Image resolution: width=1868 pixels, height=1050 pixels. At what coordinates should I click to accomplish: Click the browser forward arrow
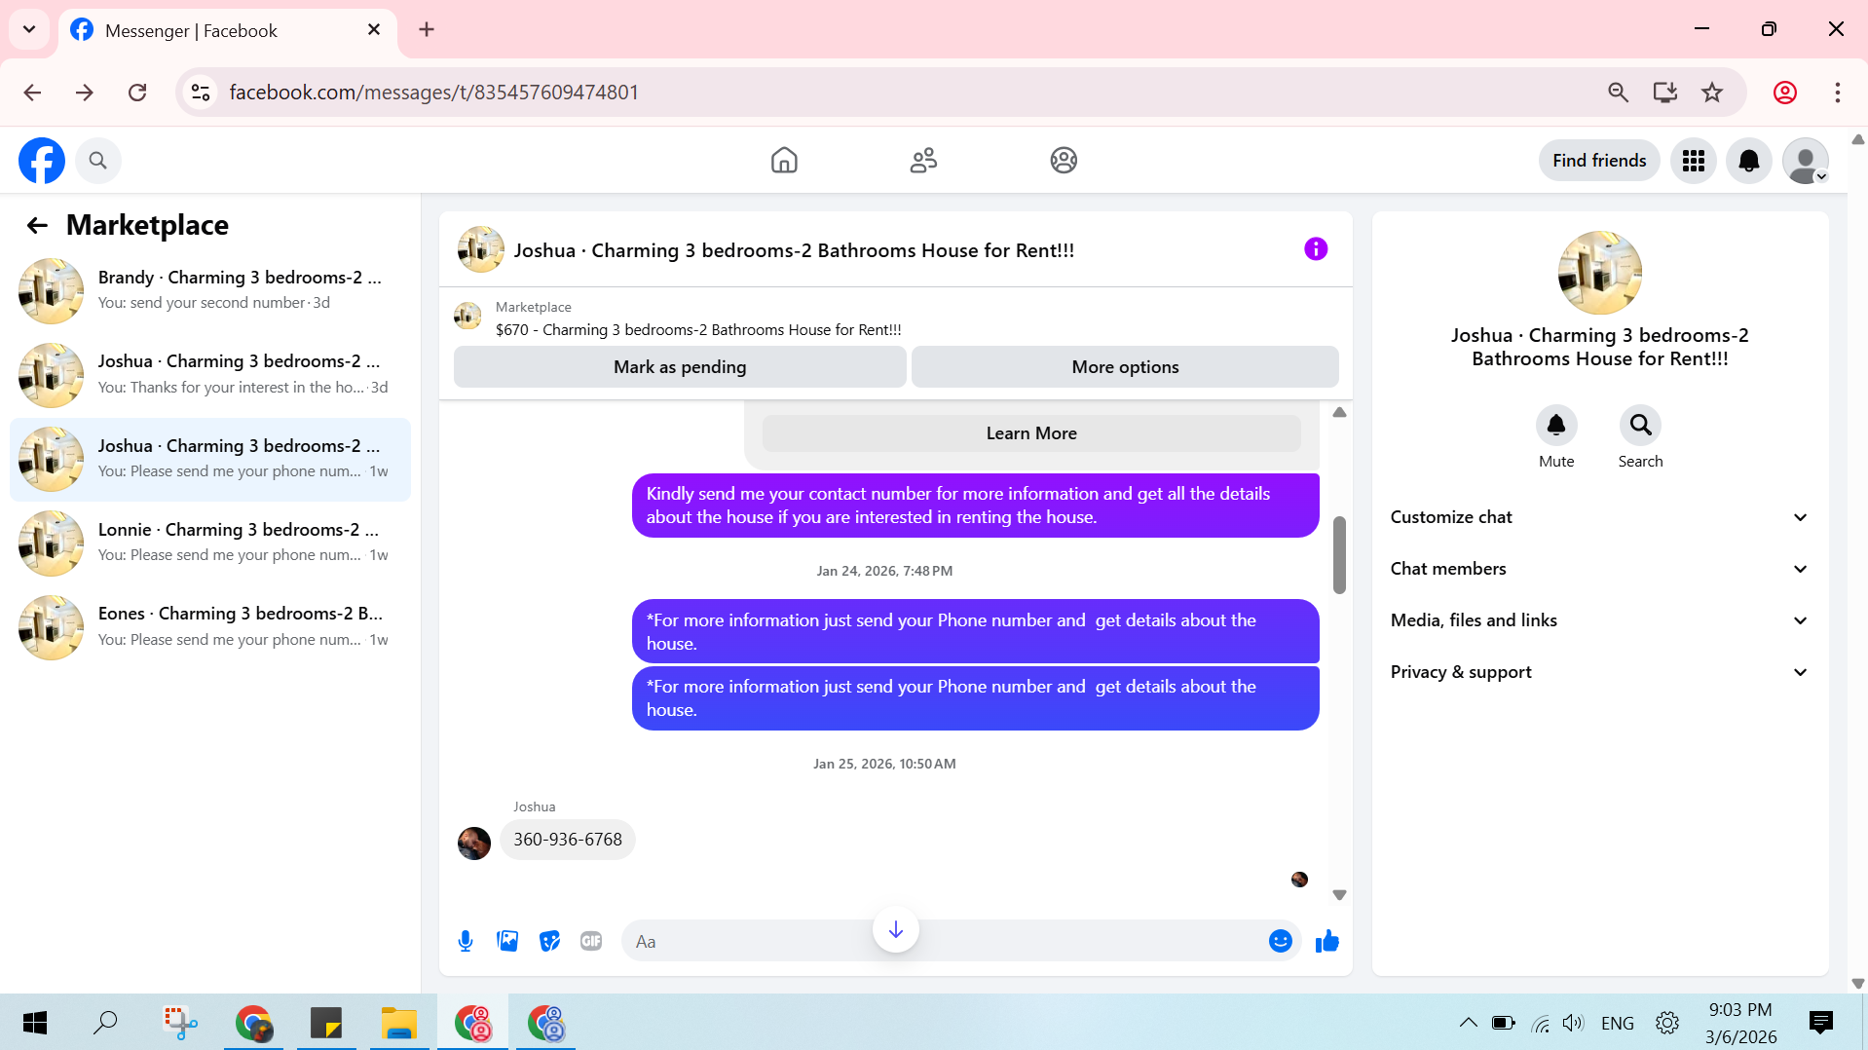tap(85, 93)
